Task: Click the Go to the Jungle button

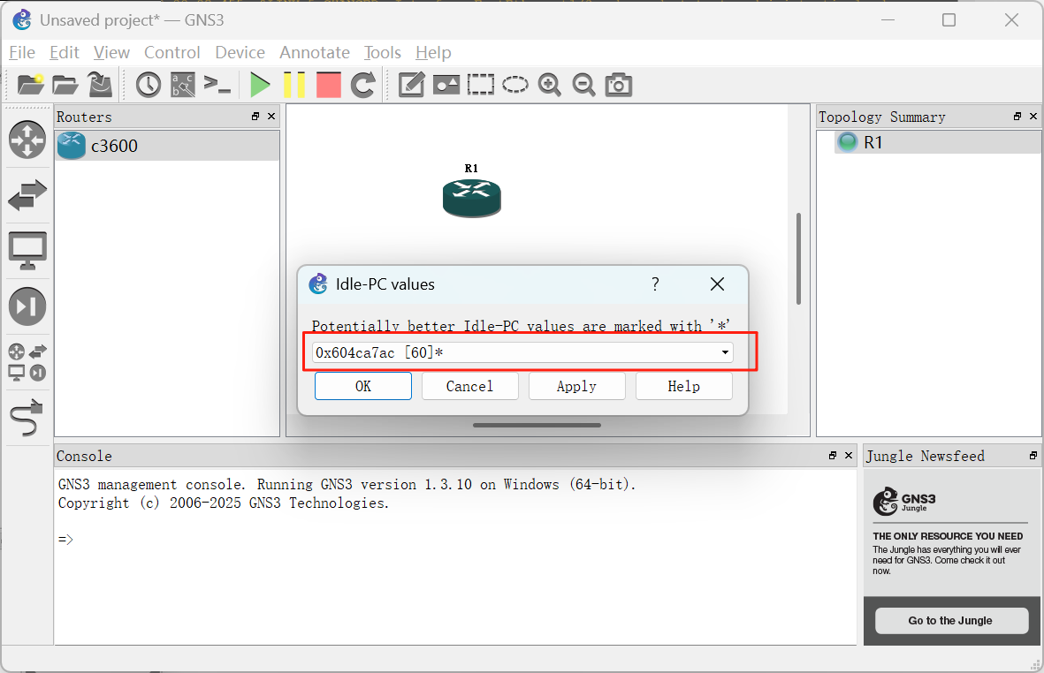Action: 951,621
